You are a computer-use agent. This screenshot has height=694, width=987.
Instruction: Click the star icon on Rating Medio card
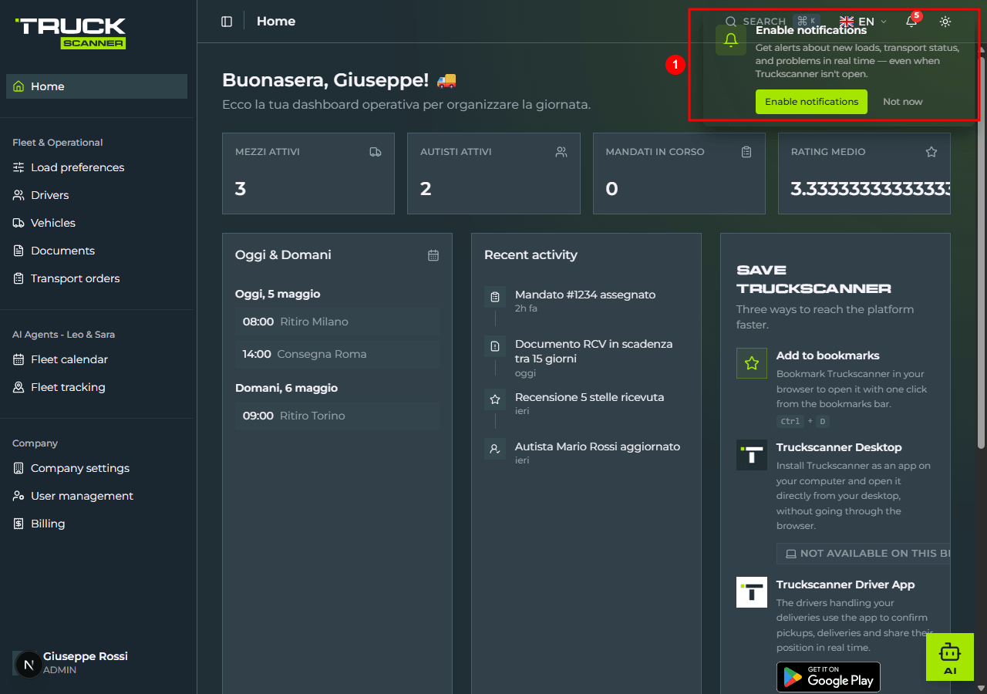pyautogui.click(x=931, y=152)
